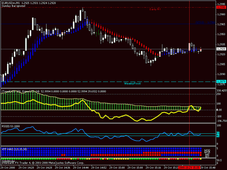Click the -196.750 CCI scale minimum

[222, 121]
